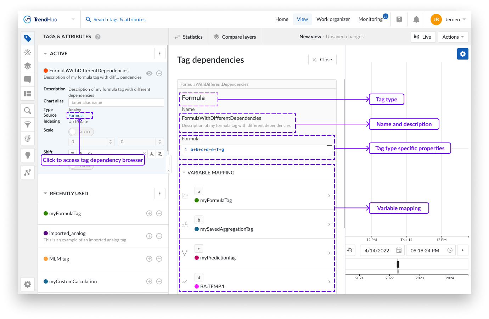Collapse the ACTIVE tags section
The height and width of the screenshot is (319, 489).
[45, 54]
